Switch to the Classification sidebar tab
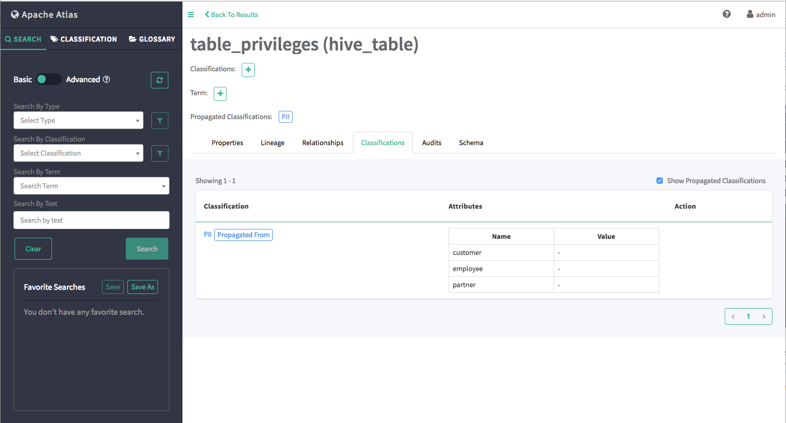This screenshot has height=423, width=786. pyautogui.click(x=84, y=39)
